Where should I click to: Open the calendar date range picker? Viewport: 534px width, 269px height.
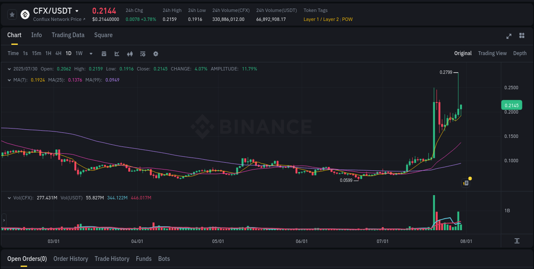[104, 53]
